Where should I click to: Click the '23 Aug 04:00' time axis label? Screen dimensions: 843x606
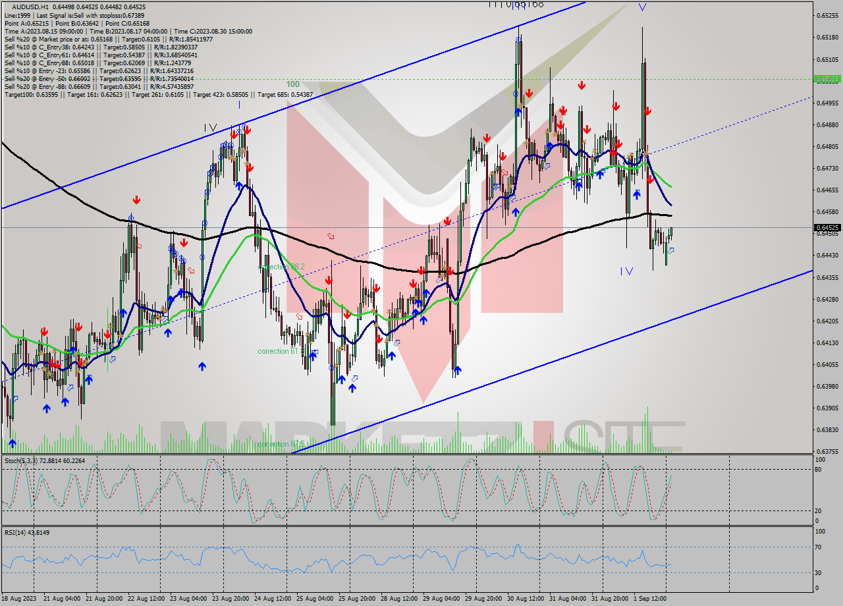[x=189, y=598]
